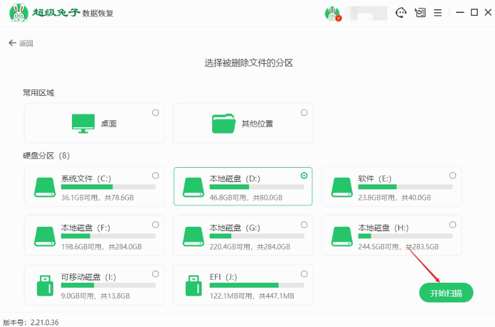The width and height of the screenshot is (495, 327).
Task: Click the 本地磁盘 (H:) label
Action: (x=384, y=228)
